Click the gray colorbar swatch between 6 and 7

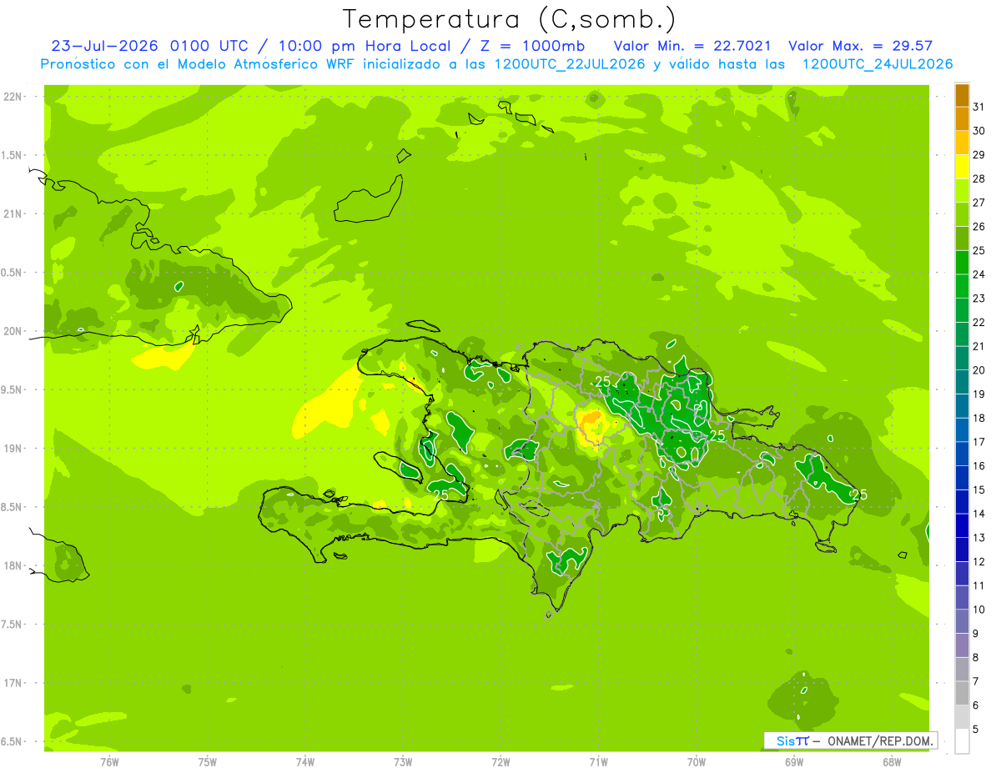tap(962, 693)
